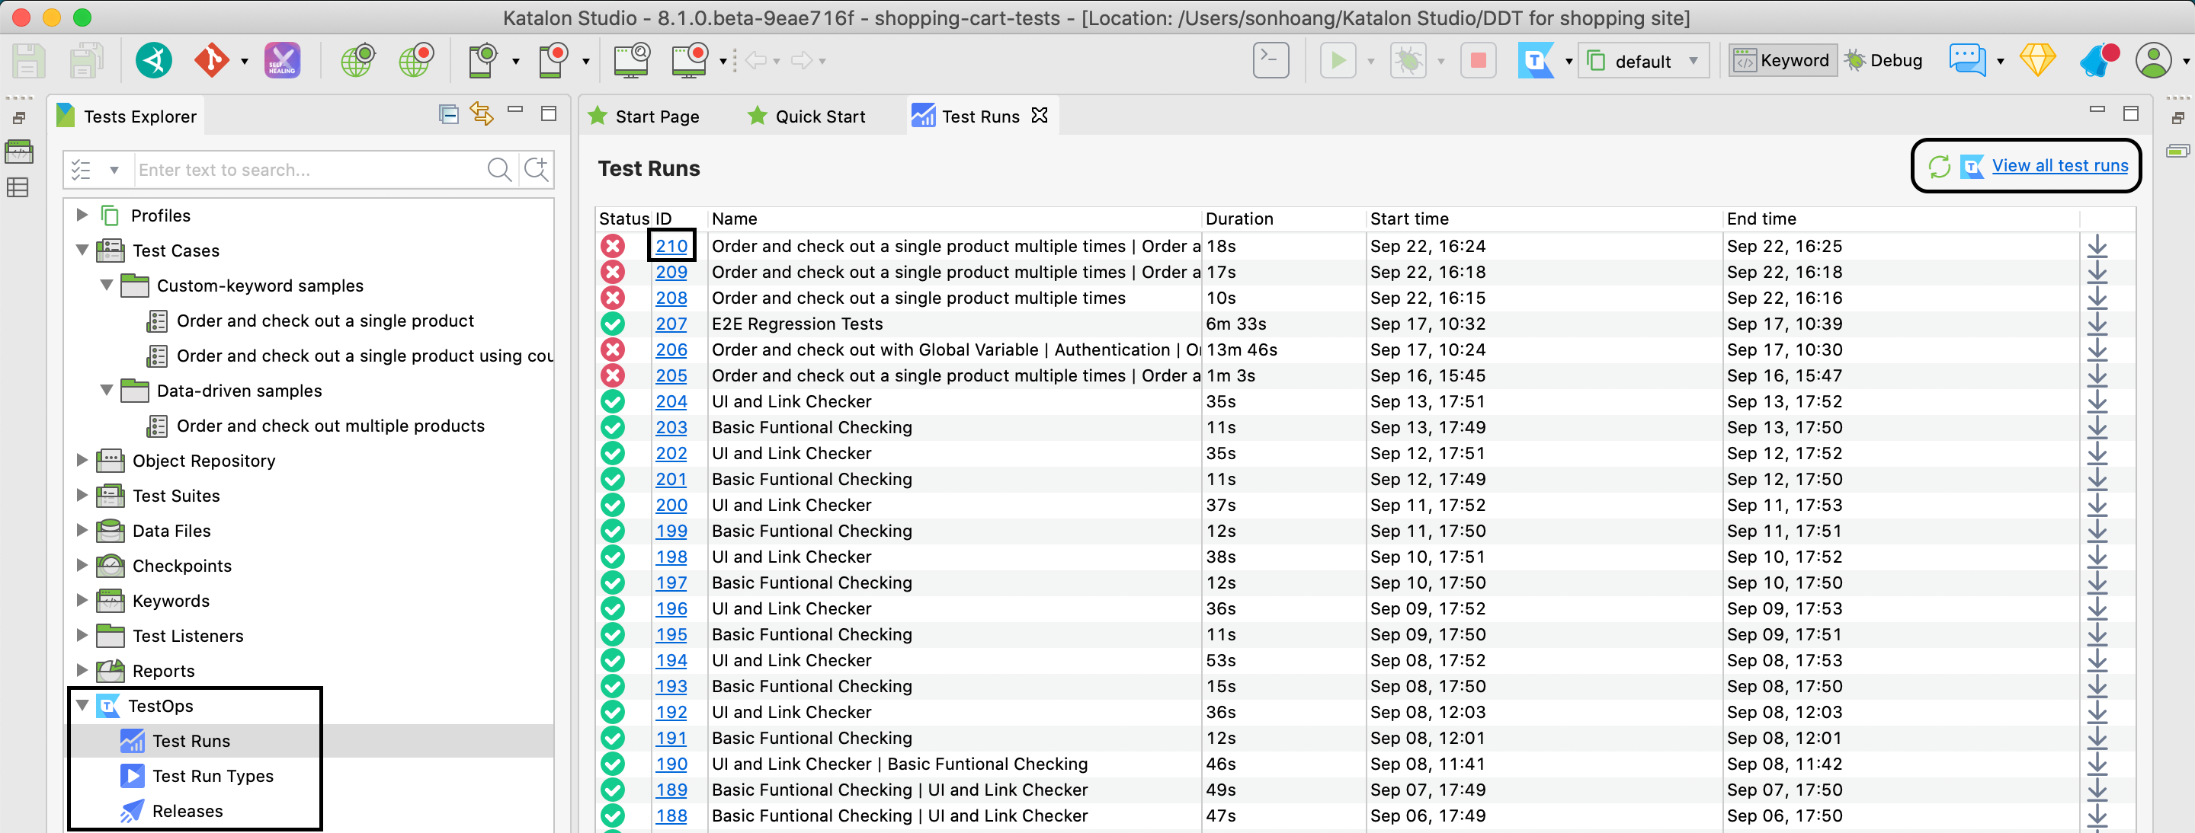Click the TestOps toolbar icon
The height and width of the screenshot is (833, 2195).
click(x=1536, y=60)
